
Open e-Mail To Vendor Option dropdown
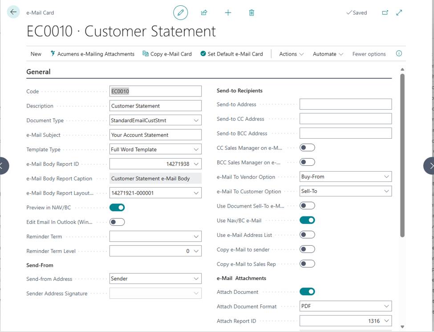point(386,176)
